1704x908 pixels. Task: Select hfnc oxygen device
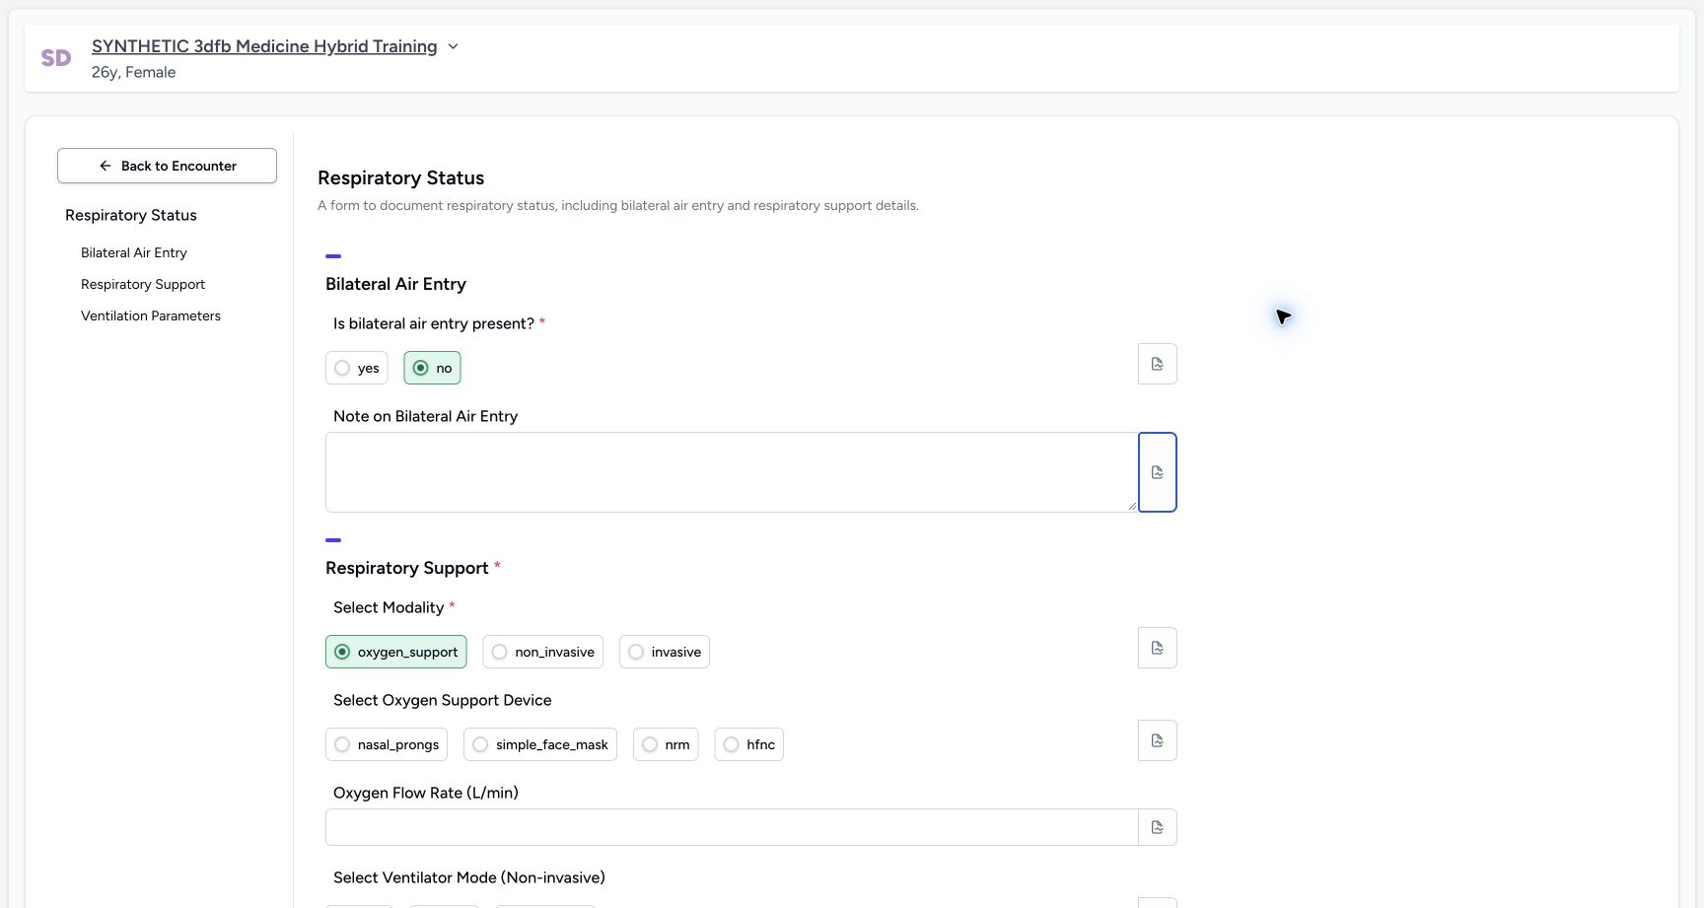click(748, 744)
